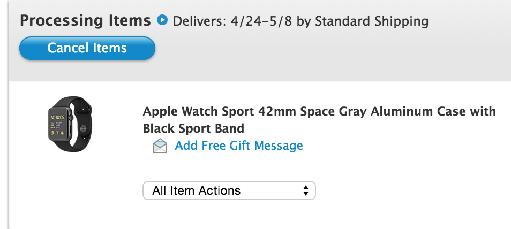
Task: Click the Space Gray Aluminum Case text
Action: (x=383, y=112)
